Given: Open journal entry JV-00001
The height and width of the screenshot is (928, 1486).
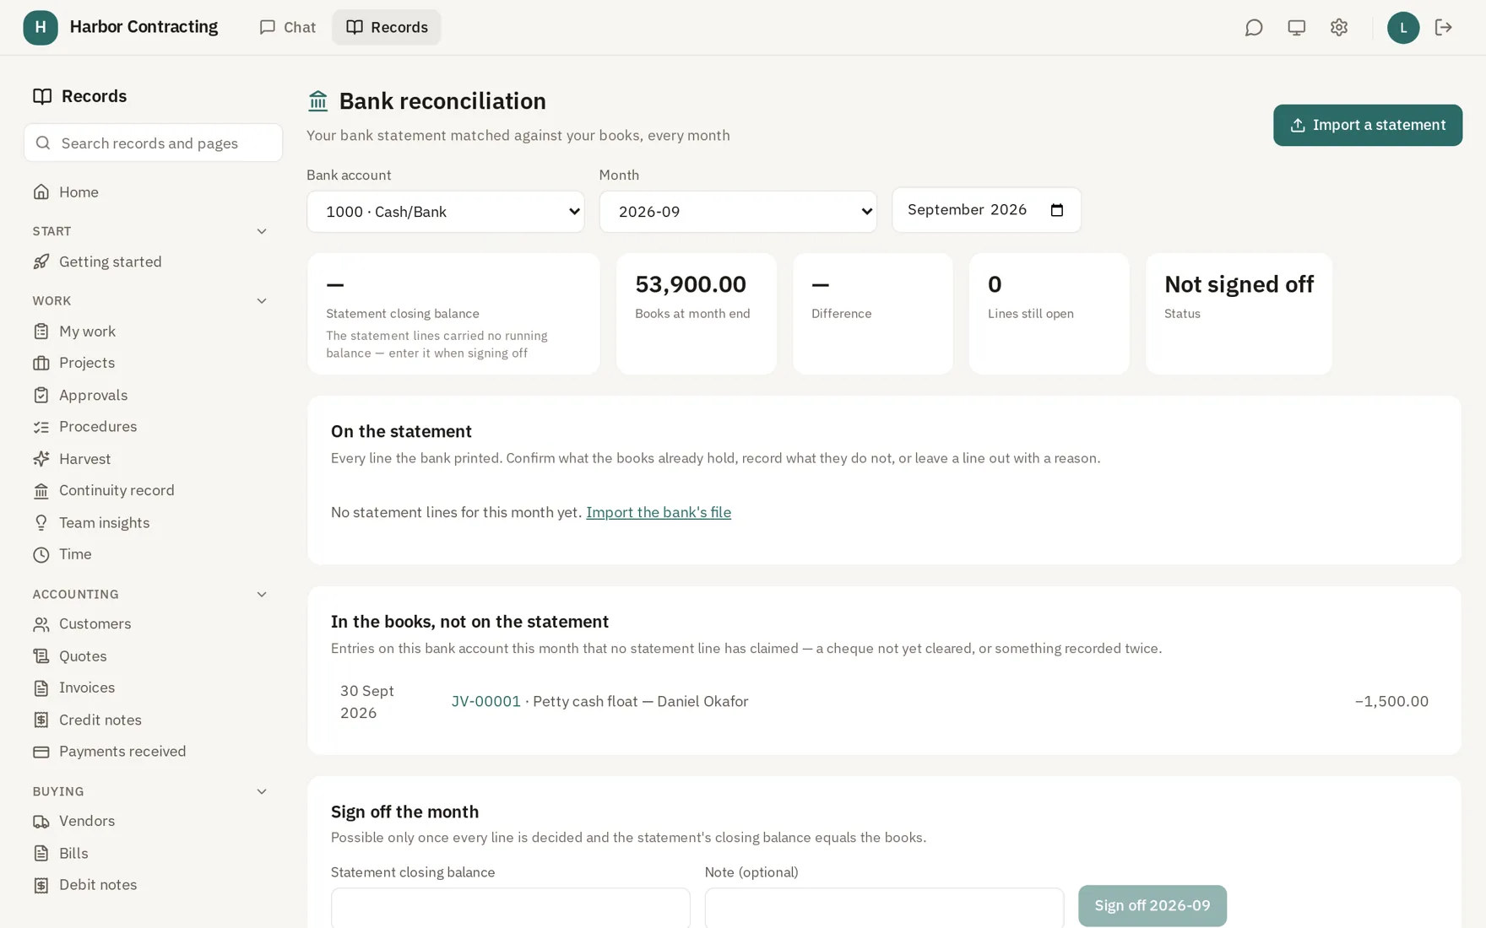Looking at the screenshot, I should [x=486, y=702].
